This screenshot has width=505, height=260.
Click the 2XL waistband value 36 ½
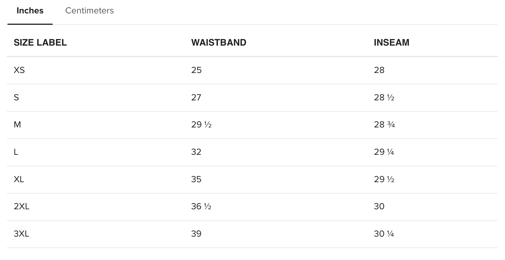(x=201, y=206)
